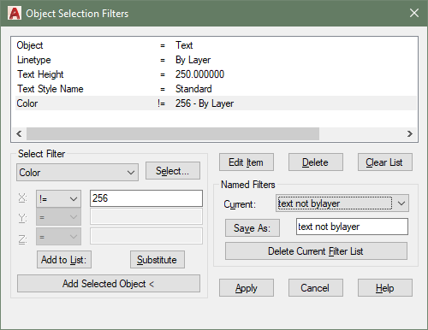Select the 'Text Style Name = Standard' row
The width and height of the screenshot is (428, 330).
[x=216, y=89]
